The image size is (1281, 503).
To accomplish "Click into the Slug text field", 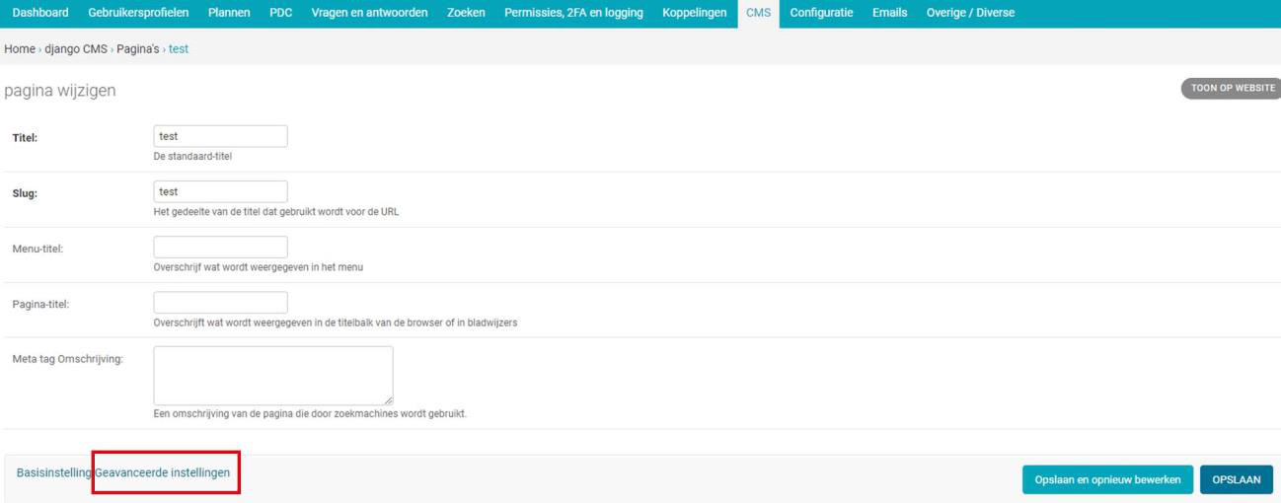I will pos(220,191).
